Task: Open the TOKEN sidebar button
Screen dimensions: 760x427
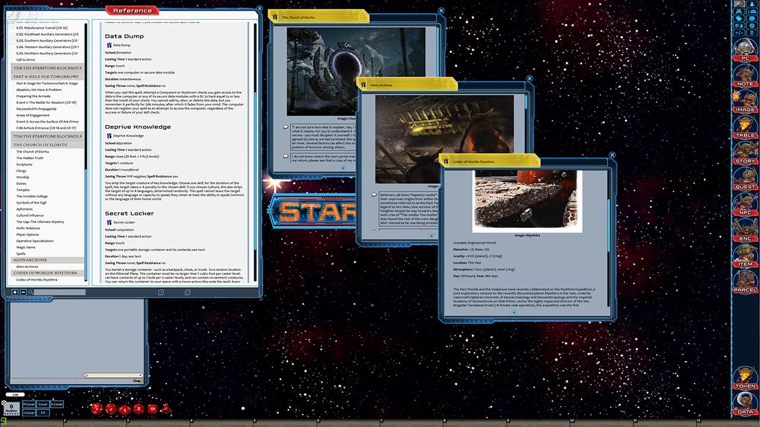Action: pos(745,377)
